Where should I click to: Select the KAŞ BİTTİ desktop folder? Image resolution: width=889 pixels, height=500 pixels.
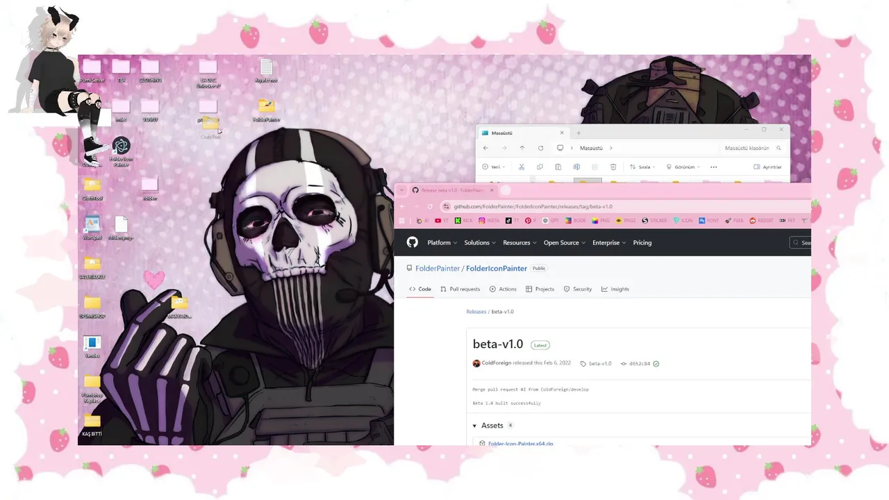92,425
